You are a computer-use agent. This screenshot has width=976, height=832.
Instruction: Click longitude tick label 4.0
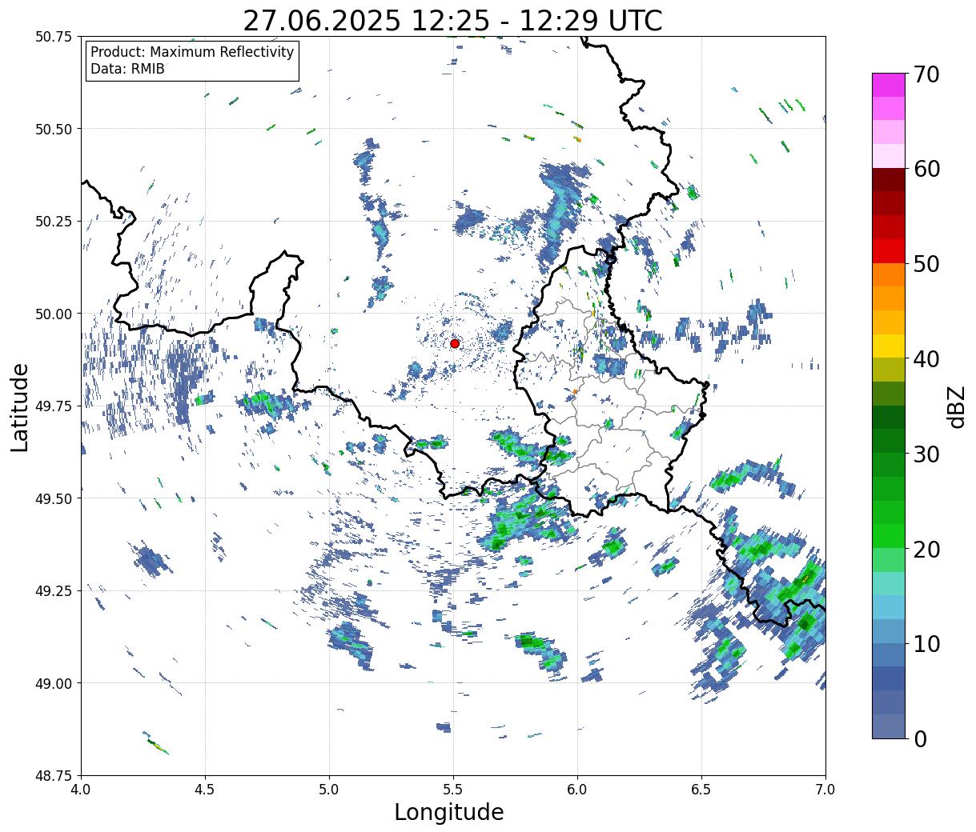click(x=82, y=790)
